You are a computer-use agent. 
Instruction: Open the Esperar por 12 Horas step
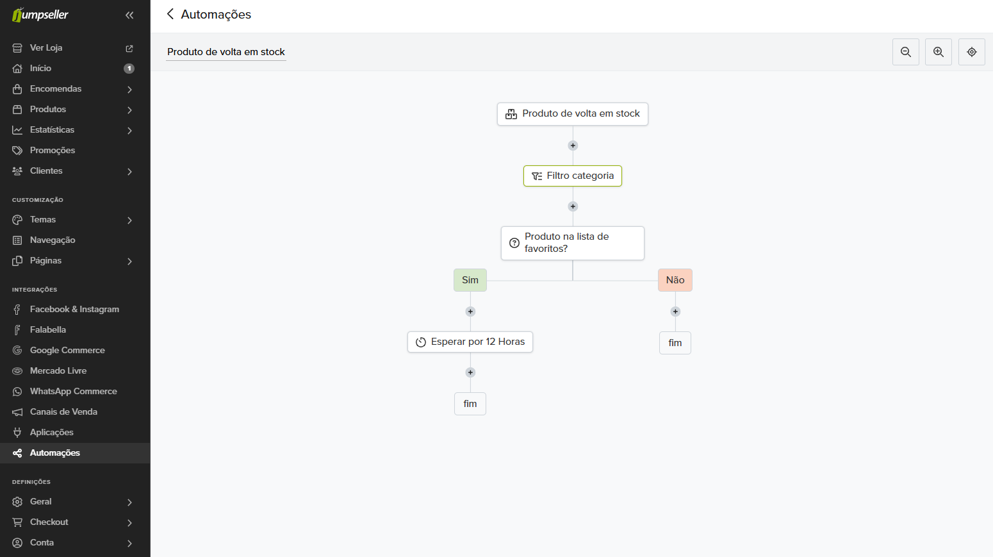(x=470, y=342)
